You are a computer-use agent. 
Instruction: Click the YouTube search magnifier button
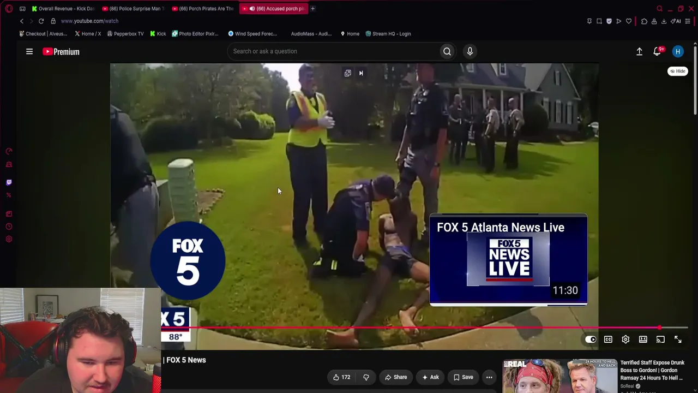pos(447,51)
